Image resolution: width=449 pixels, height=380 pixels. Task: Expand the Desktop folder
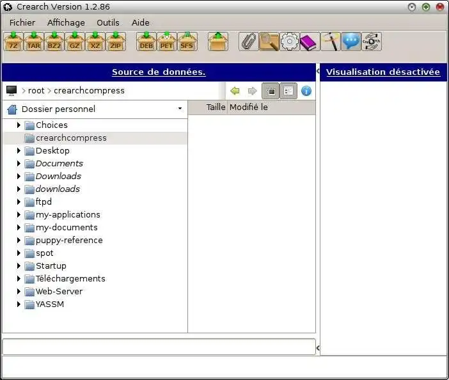(19, 150)
